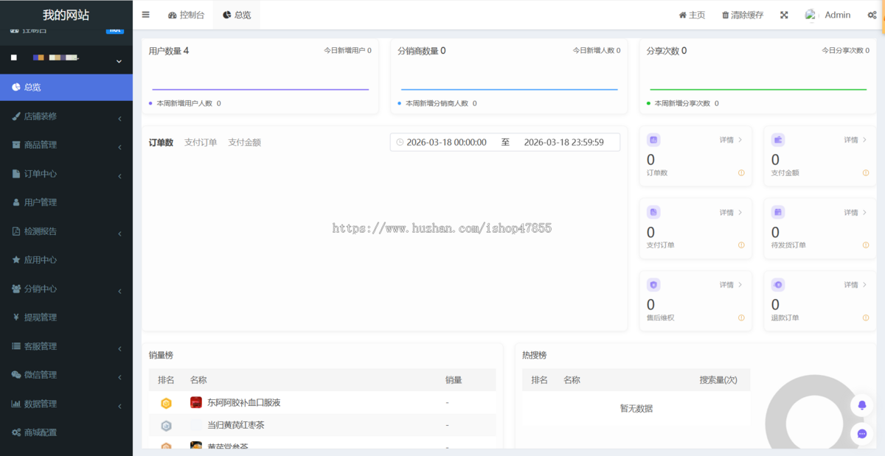Screen dimensions: 885x456
Task: Go to 主页 in the top bar
Action: click(692, 15)
